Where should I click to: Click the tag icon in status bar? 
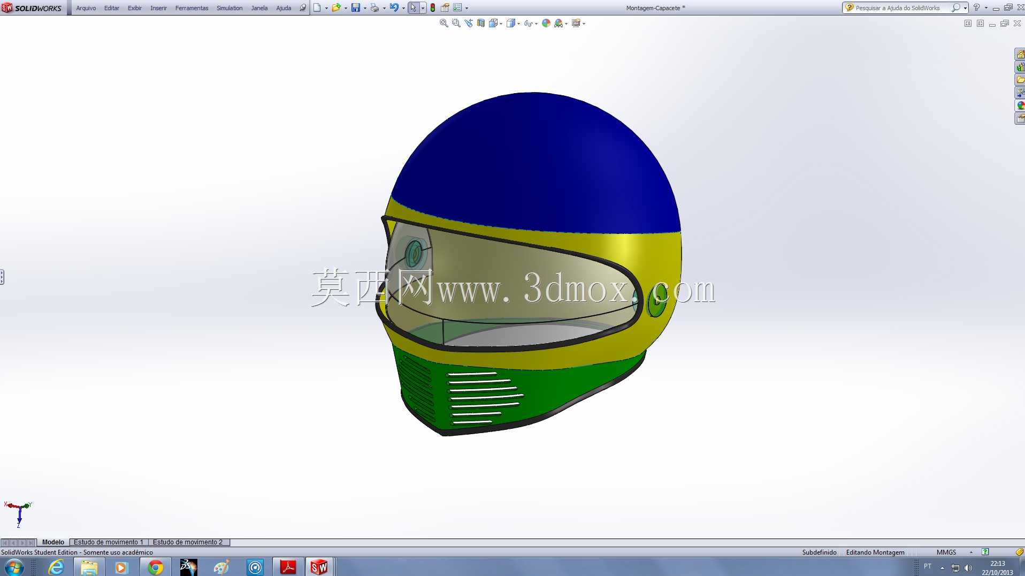click(1019, 552)
